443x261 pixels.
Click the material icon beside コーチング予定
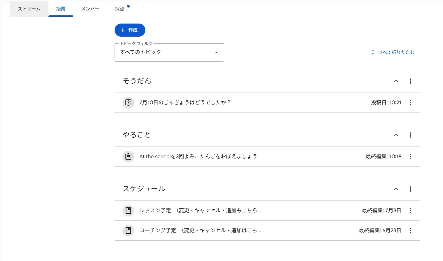pyautogui.click(x=128, y=231)
